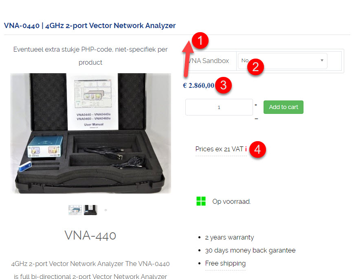This screenshot has width=354, height=279.
Task: Increase quantity with the plus stepper
Action: pyautogui.click(x=256, y=105)
